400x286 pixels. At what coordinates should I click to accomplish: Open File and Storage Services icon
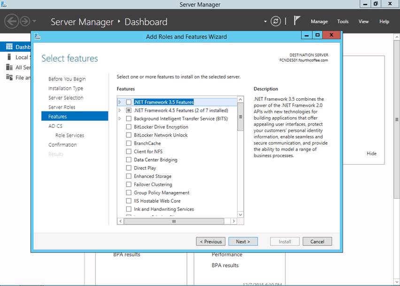point(9,78)
